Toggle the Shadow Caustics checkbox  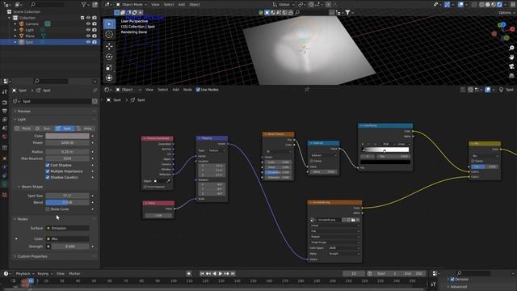point(48,177)
